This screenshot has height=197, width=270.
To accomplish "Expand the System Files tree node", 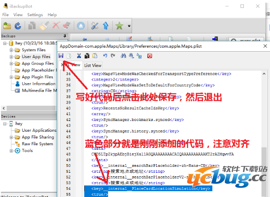I will 11,50.
